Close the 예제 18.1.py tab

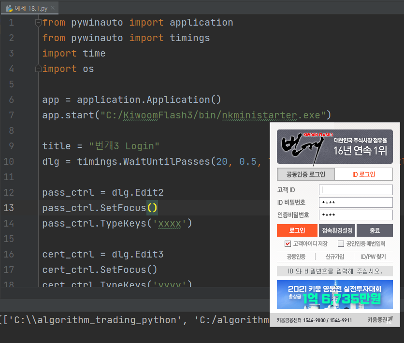pyautogui.click(x=53, y=8)
